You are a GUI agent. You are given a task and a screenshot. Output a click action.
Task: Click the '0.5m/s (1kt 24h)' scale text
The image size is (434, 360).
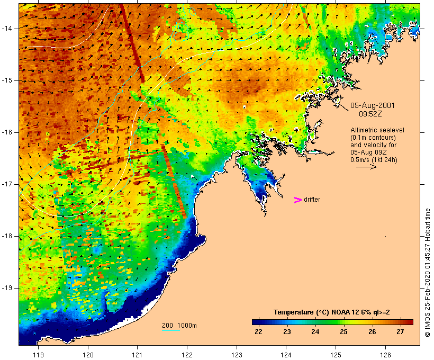coord(374,160)
